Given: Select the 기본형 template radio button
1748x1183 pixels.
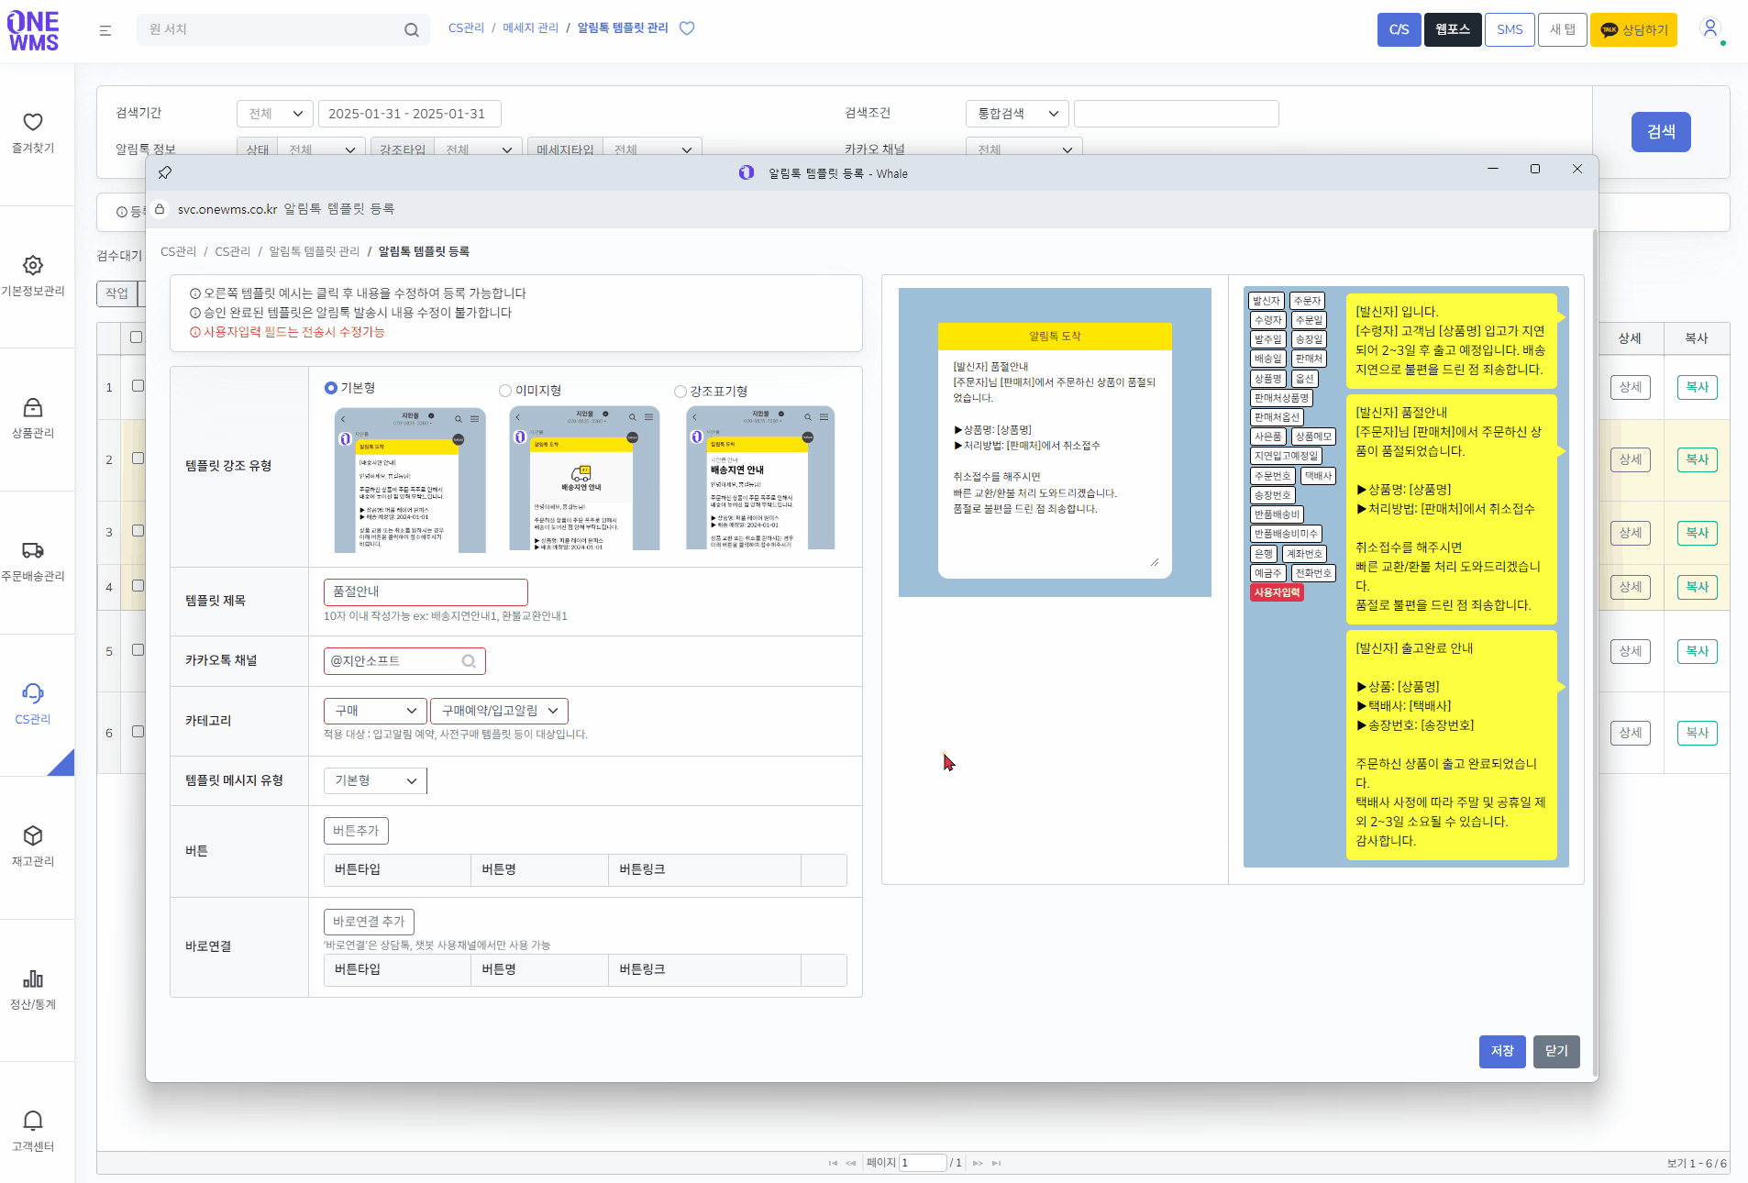Looking at the screenshot, I should pos(331,388).
